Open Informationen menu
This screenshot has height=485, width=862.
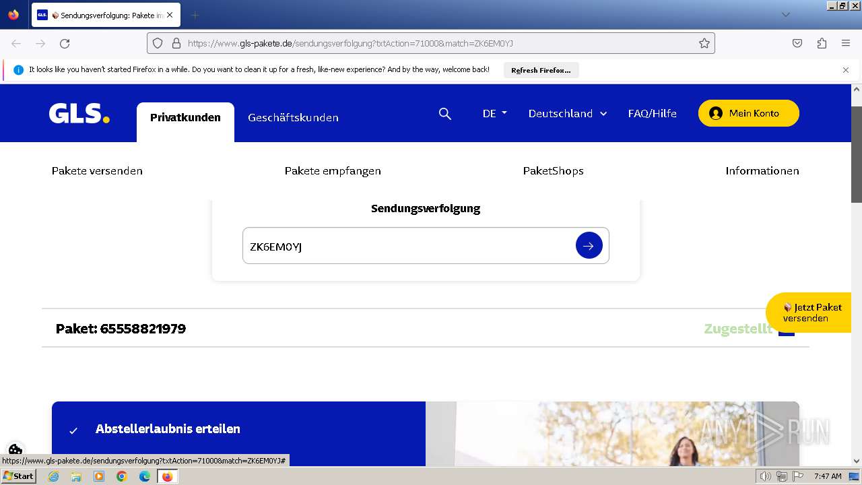point(762,171)
